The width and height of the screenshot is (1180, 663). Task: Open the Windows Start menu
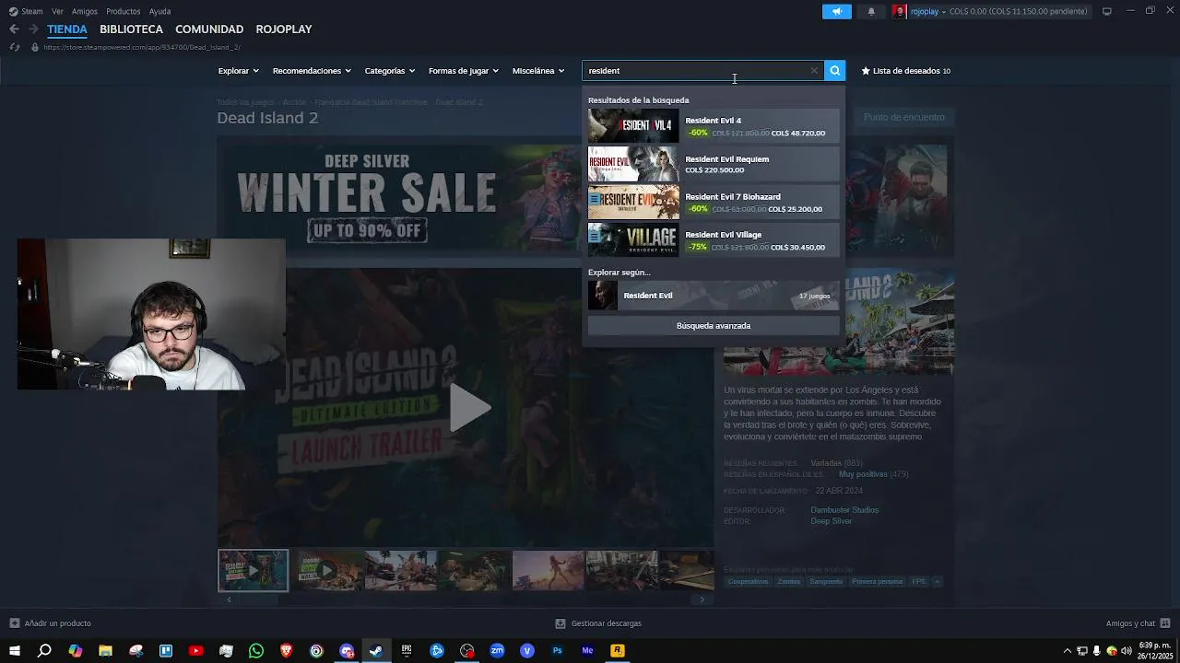click(x=15, y=651)
